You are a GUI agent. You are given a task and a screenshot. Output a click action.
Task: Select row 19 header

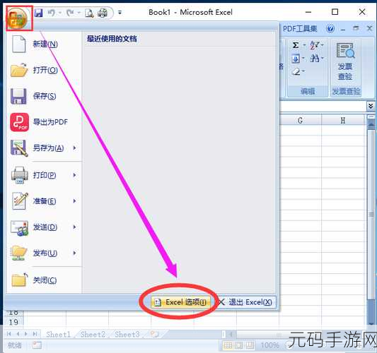coord(13,322)
